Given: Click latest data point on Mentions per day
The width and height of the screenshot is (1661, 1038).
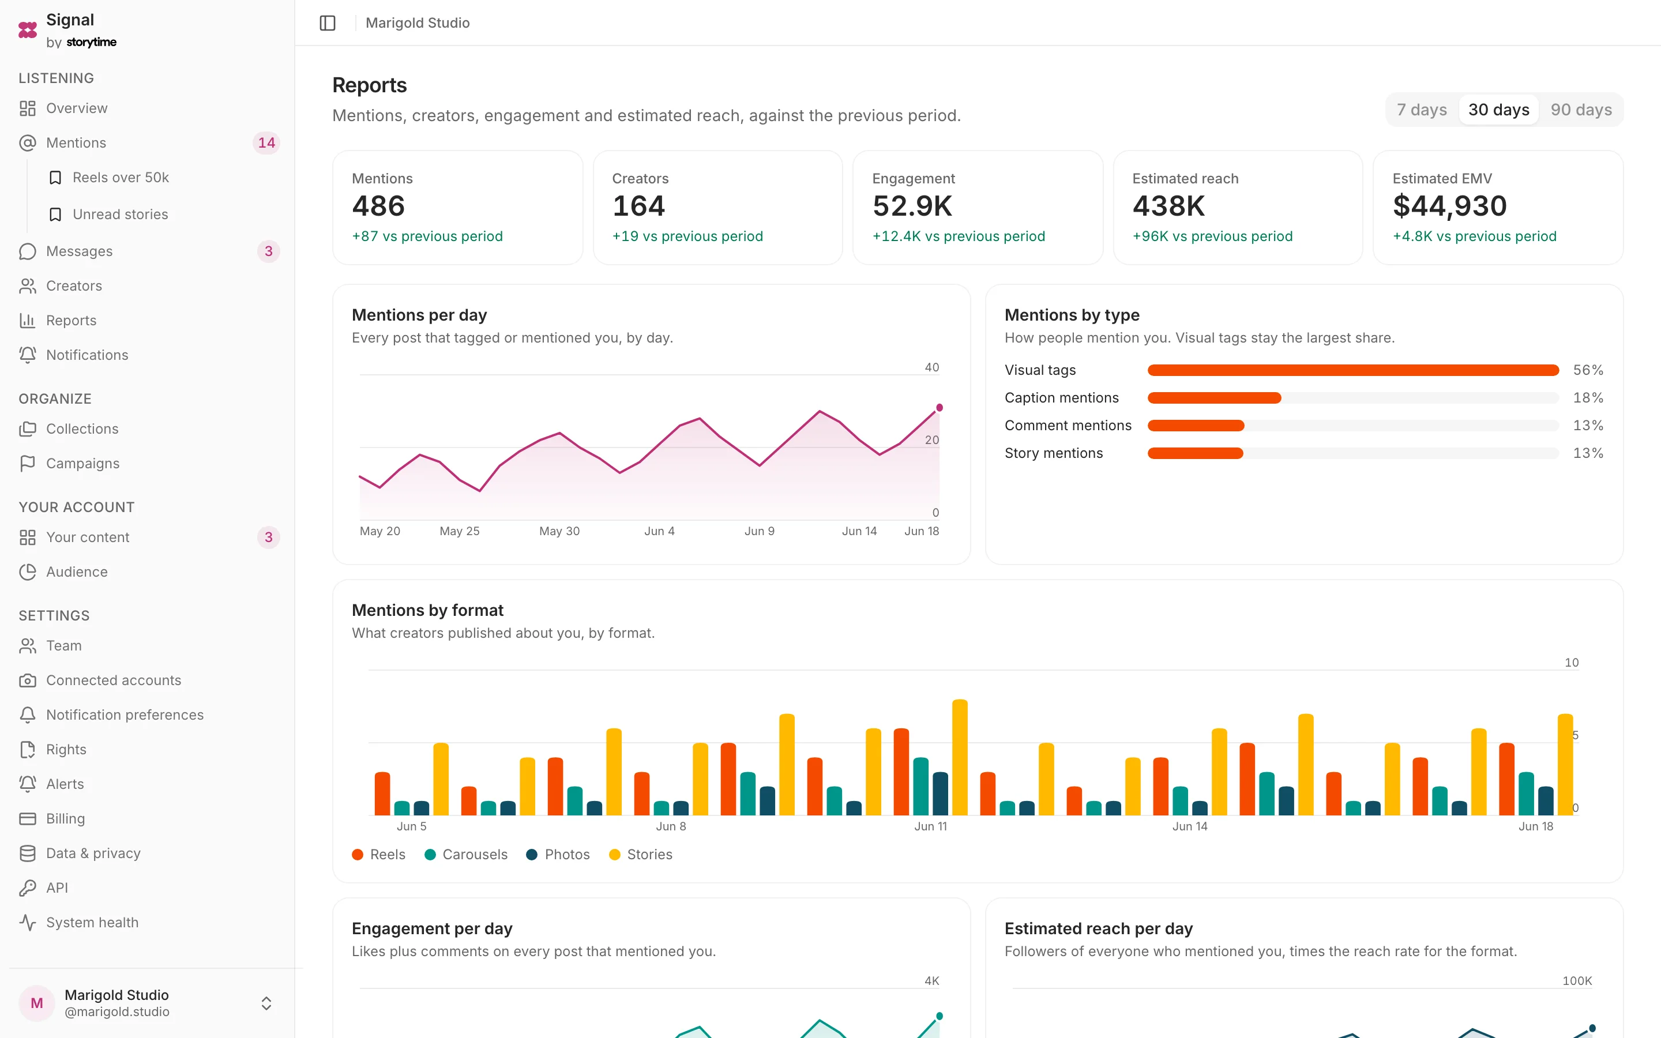Looking at the screenshot, I should coord(940,408).
